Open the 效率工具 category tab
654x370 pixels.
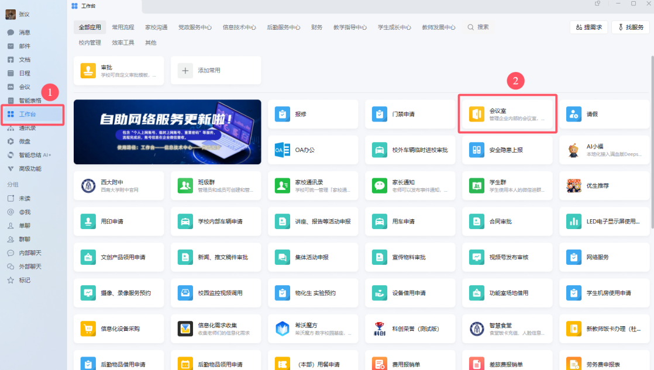pyautogui.click(x=123, y=43)
